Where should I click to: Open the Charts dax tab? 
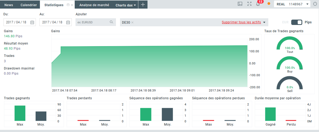[x=124, y=5]
